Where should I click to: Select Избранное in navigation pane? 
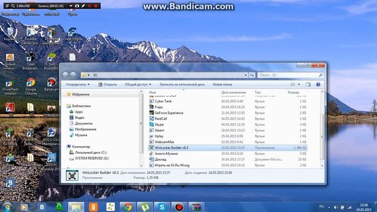point(81,94)
